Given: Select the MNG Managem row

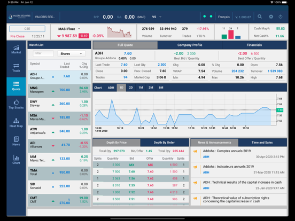Looking at the screenshot, I should [59, 91].
